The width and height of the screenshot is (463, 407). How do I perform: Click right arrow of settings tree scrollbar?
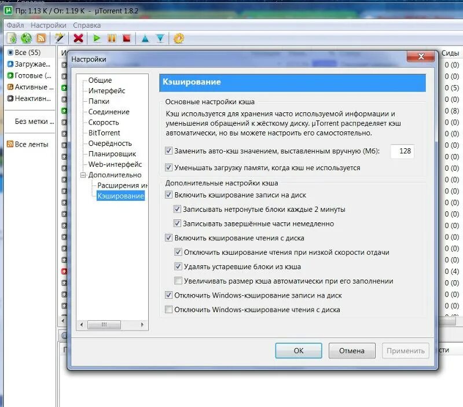coord(142,325)
